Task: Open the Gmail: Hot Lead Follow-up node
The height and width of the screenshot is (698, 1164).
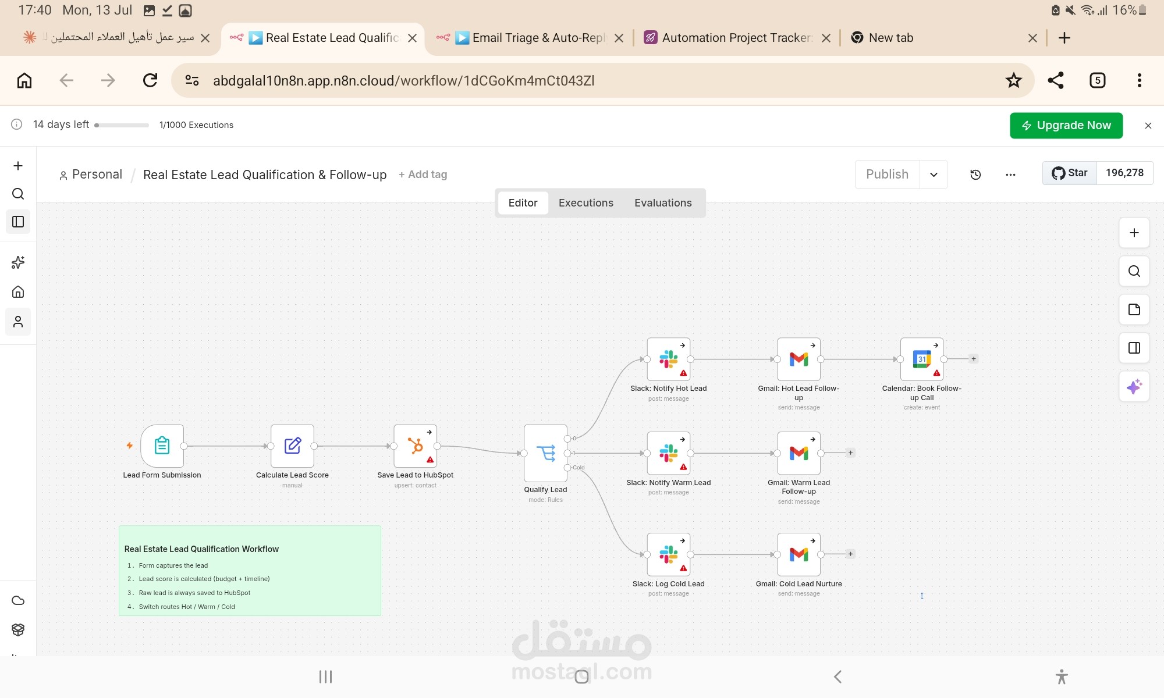Action: [799, 359]
